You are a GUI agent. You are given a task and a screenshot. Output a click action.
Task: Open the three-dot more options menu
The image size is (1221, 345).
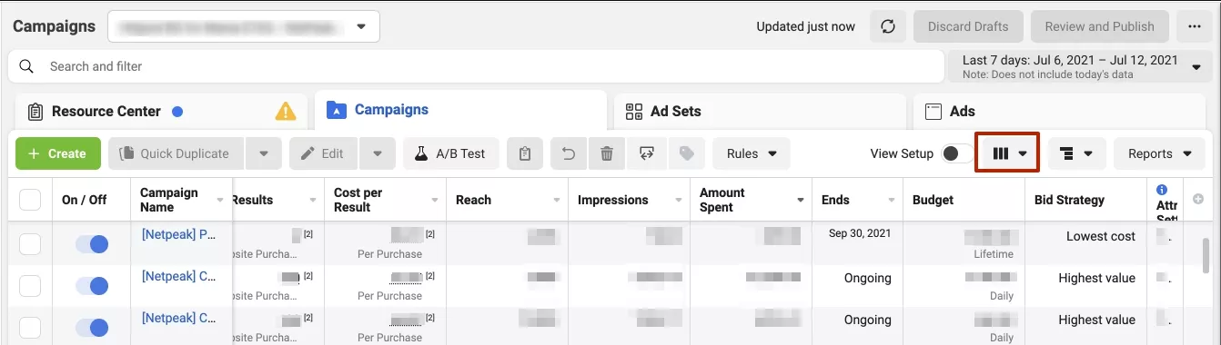(1195, 26)
